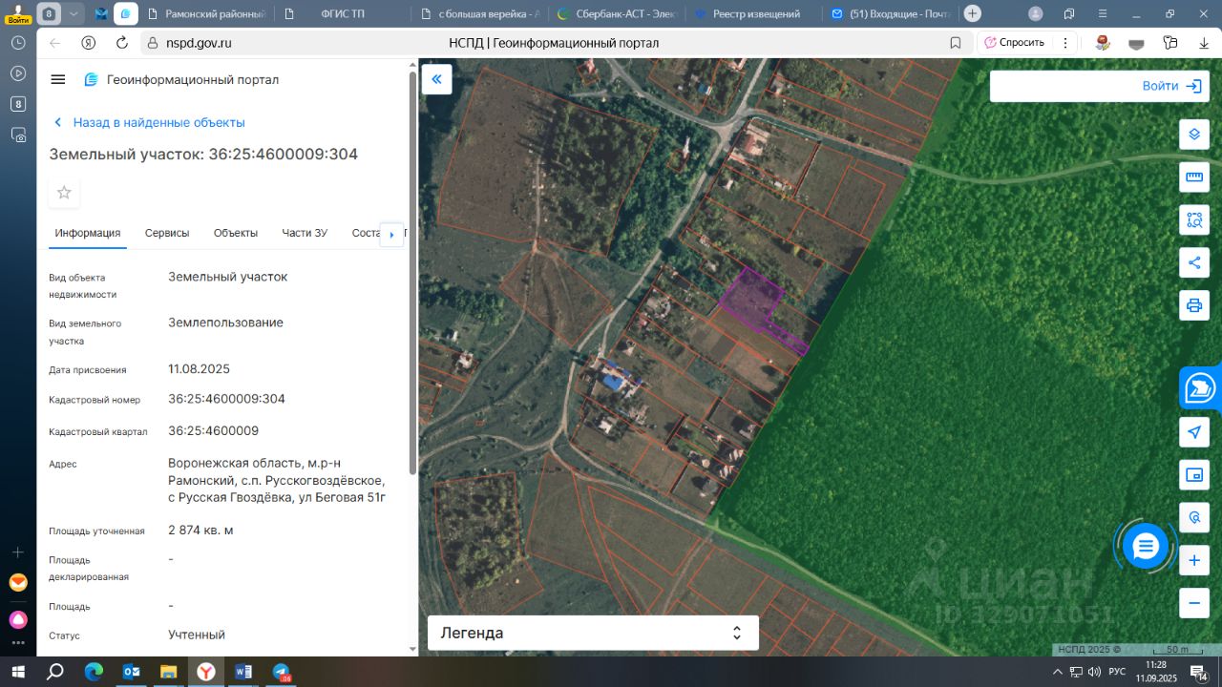Click the highlighted purple land plot on map
Screen dimensions: 1222x687
coord(750,299)
